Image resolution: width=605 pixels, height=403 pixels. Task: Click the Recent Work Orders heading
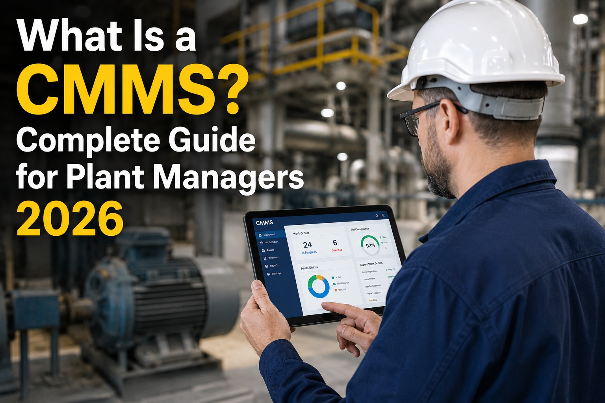point(371,264)
